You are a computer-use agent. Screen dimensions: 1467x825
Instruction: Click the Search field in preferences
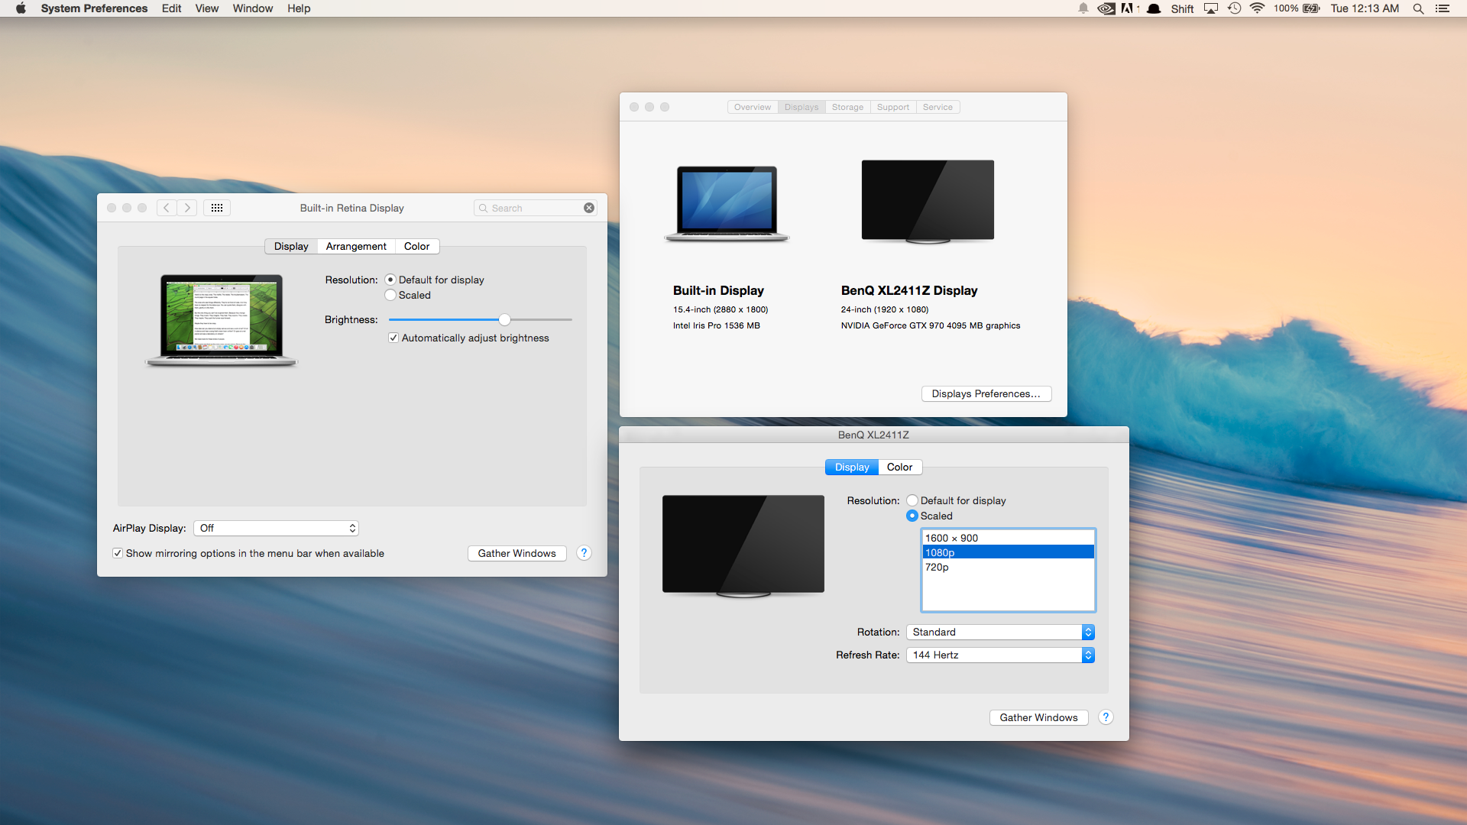[x=535, y=208]
